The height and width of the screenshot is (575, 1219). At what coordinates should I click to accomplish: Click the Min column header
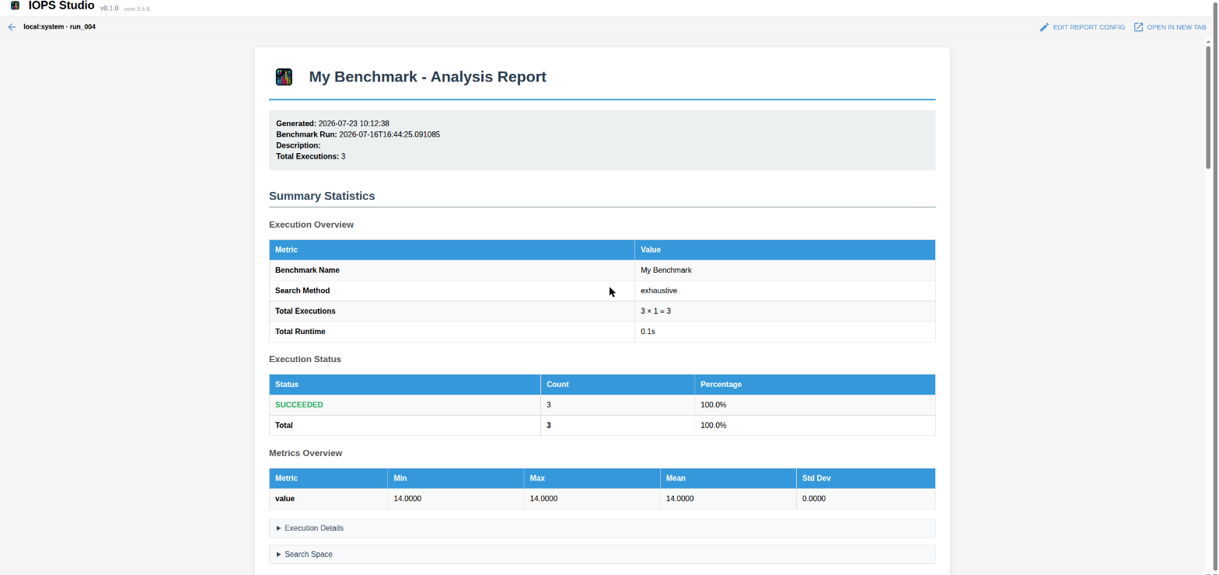point(456,479)
